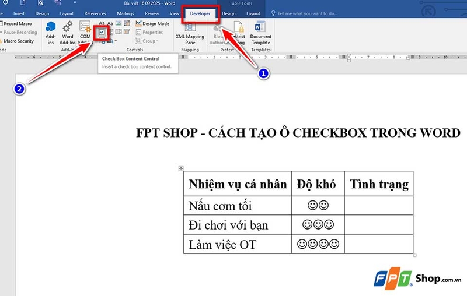467x296 pixels.
Task: Insert a Picture content control
Action: [x=119, y=23]
